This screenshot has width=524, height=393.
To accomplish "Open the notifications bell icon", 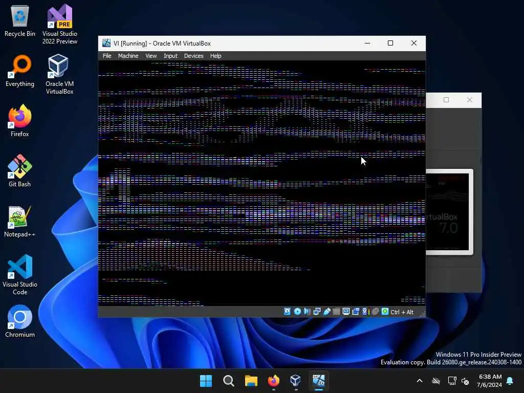I will (x=510, y=381).
